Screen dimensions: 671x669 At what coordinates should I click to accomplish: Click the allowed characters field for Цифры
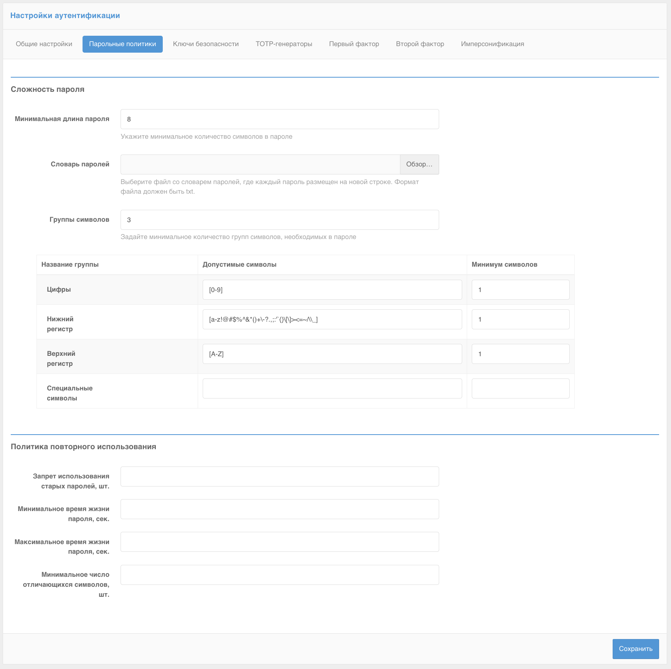pos(332,290)
